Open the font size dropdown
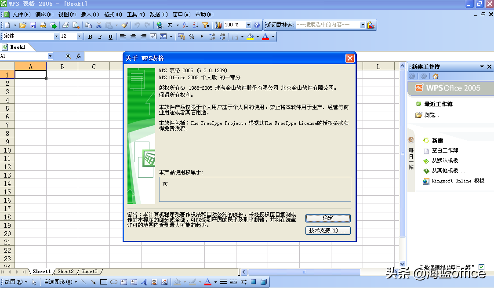The height and width of the screenshot is (288, 494). (79, 36)
